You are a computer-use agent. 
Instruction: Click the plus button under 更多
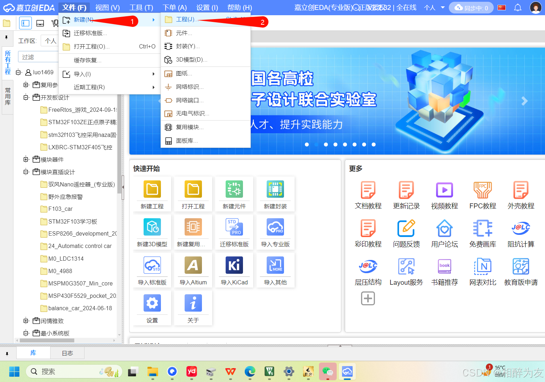click(368, 298)
